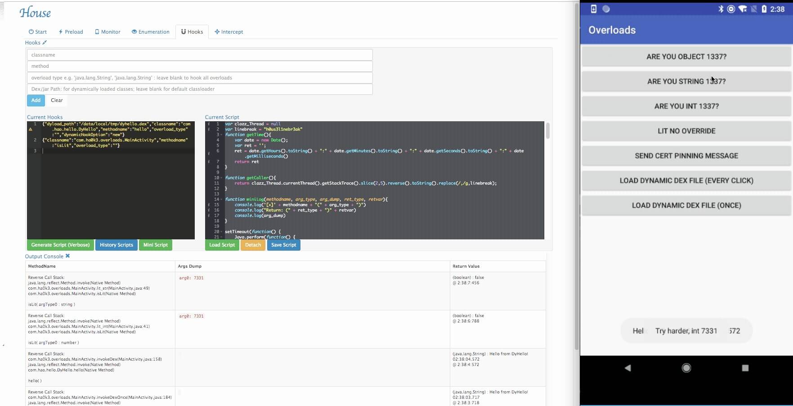Click the Output Console heading
Image resolution: width=793 pixels, height=406 pixels.
coord(44,256)
